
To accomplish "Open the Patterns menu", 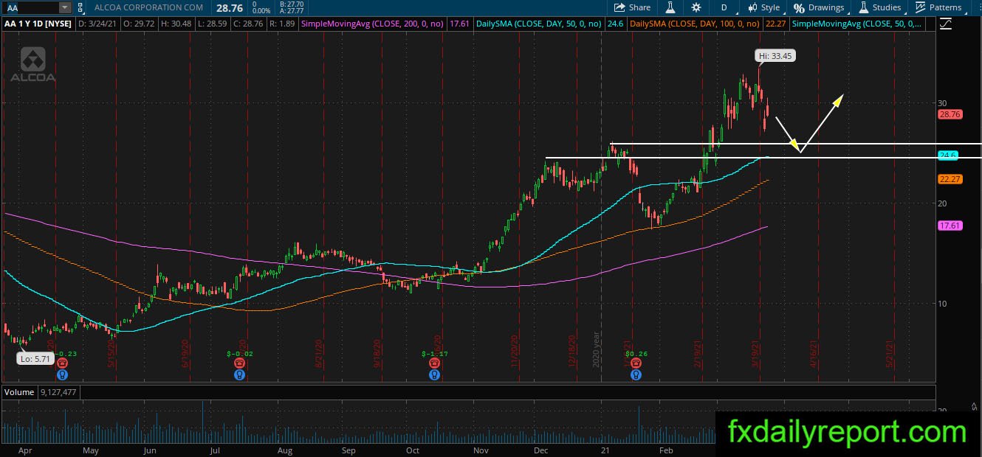I will pyautogui.click(x=938, y=7).
